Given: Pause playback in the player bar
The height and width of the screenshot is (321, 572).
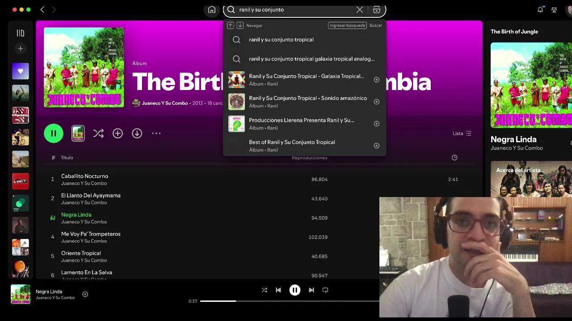Looking at the screenshot, I should pos(295,290).
